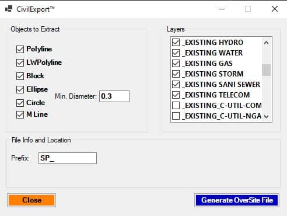This screenshot has height=216, width=287.
Task: Click the CivilExport app icon in title bar
Action: pyautogui.click(x=9, y=9)
